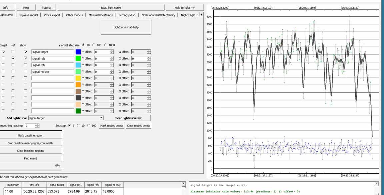Uncheck the show checkbox for signal-target
Viewport: 384px width, 195px height.
tap(26, 52)
